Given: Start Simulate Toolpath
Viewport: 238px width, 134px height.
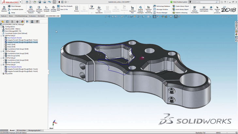Looking at the screenshot, I should (53, 9).
